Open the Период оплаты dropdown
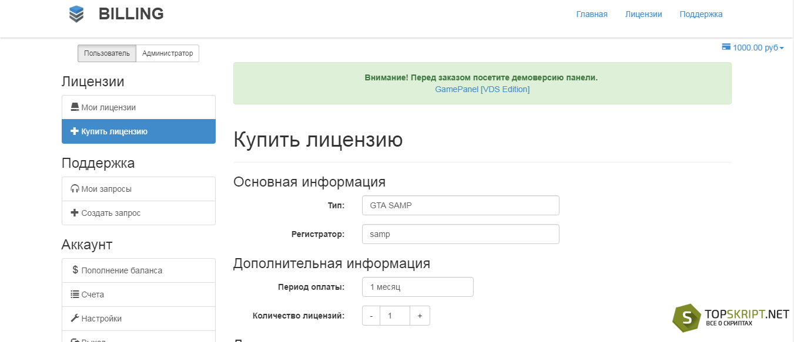The image size is (794, 342). pos(418,287)
